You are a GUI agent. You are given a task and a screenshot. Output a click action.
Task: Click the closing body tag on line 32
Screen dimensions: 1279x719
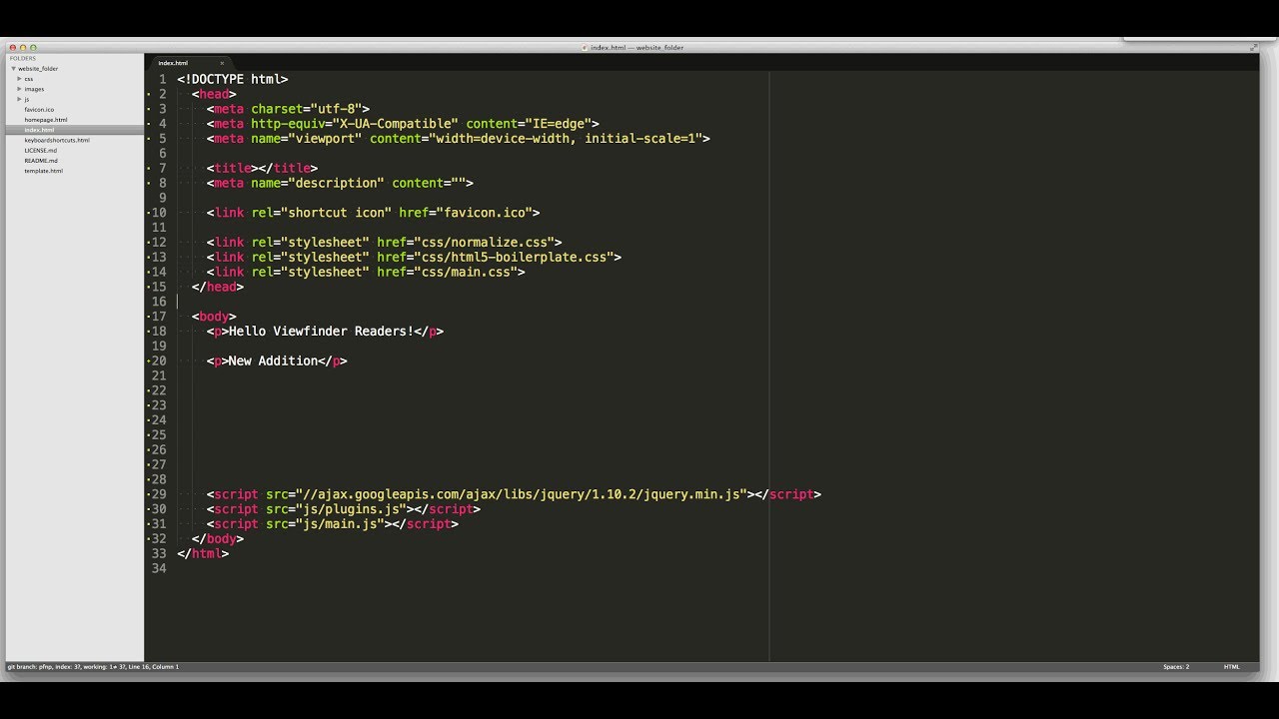tap(218, 538)
